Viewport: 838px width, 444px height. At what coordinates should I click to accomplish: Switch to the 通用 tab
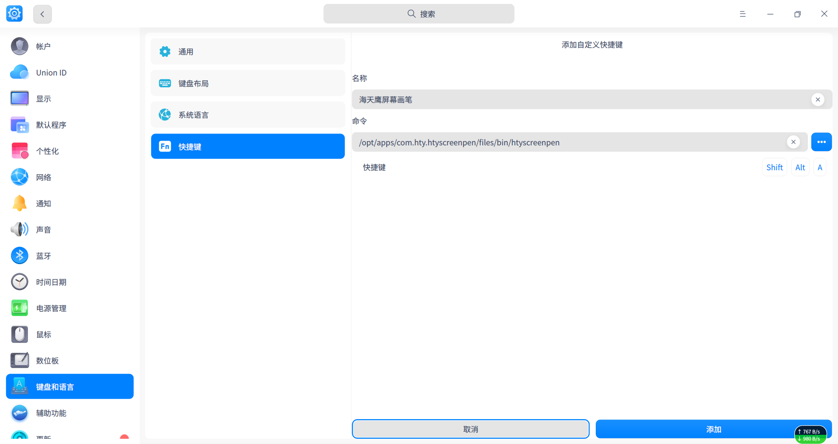tap(248, 52)
